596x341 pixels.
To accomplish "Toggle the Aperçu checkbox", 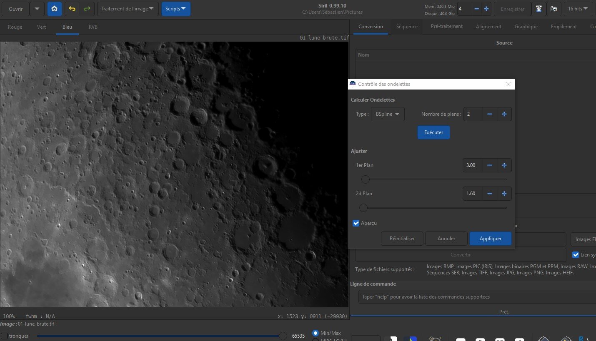I will [356, 223].
